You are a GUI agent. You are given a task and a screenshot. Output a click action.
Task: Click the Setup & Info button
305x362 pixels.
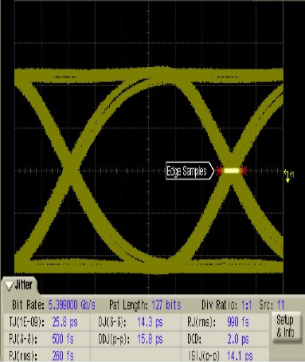tap(287, 327)
